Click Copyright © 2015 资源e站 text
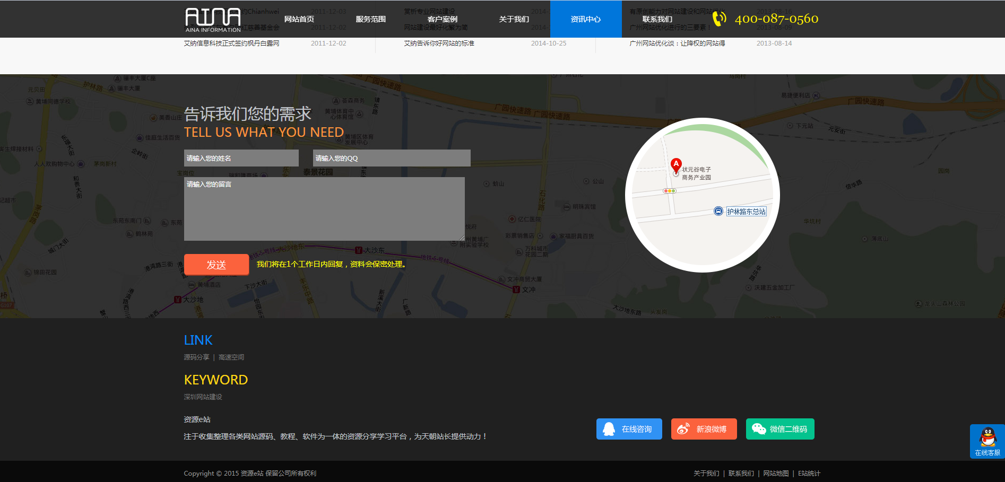The width and height of the screenshot is (1005, 482). pyautogui.click(x=250, y=474)
